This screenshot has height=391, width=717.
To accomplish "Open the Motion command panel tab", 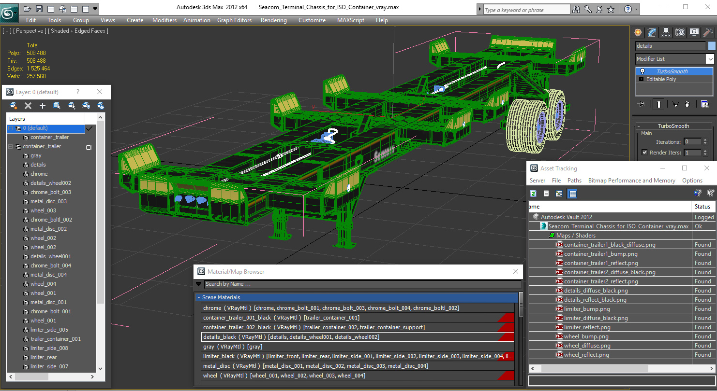I will (x=680, y=32).
